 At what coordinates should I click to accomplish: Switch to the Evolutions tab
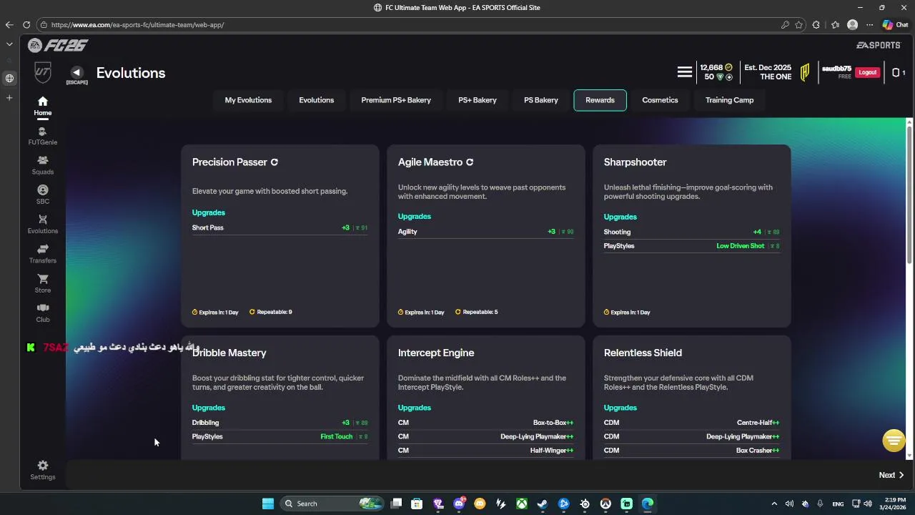pyautogui.click(x=316, y=100)
